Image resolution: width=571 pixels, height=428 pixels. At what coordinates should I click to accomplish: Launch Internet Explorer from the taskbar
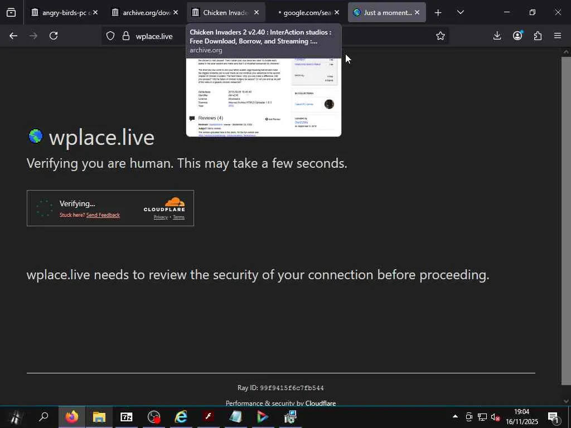coord(181,417)
